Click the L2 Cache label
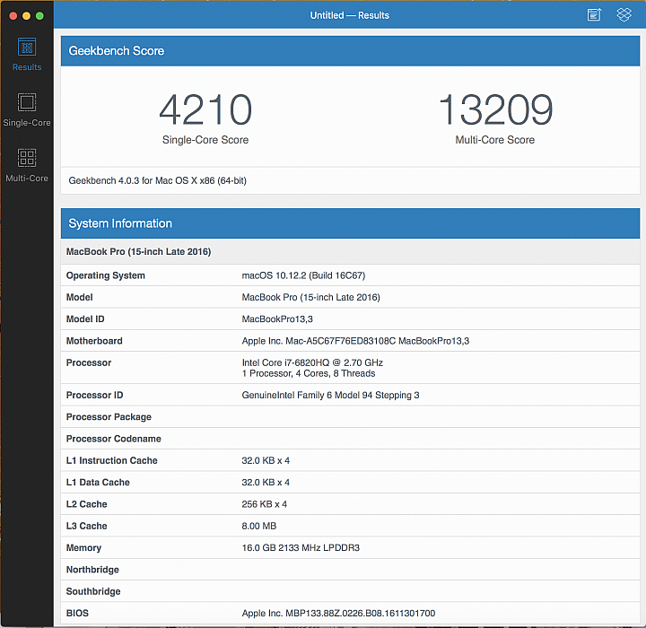Screen dimensions: 646x628 [86, 504]
